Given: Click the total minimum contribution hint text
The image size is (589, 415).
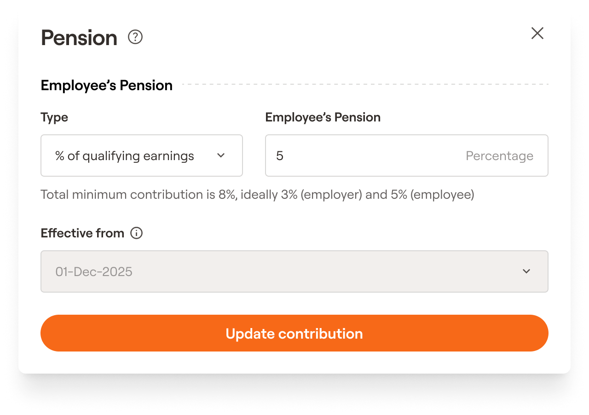Looking at the screenshot, I should point(257,195).
